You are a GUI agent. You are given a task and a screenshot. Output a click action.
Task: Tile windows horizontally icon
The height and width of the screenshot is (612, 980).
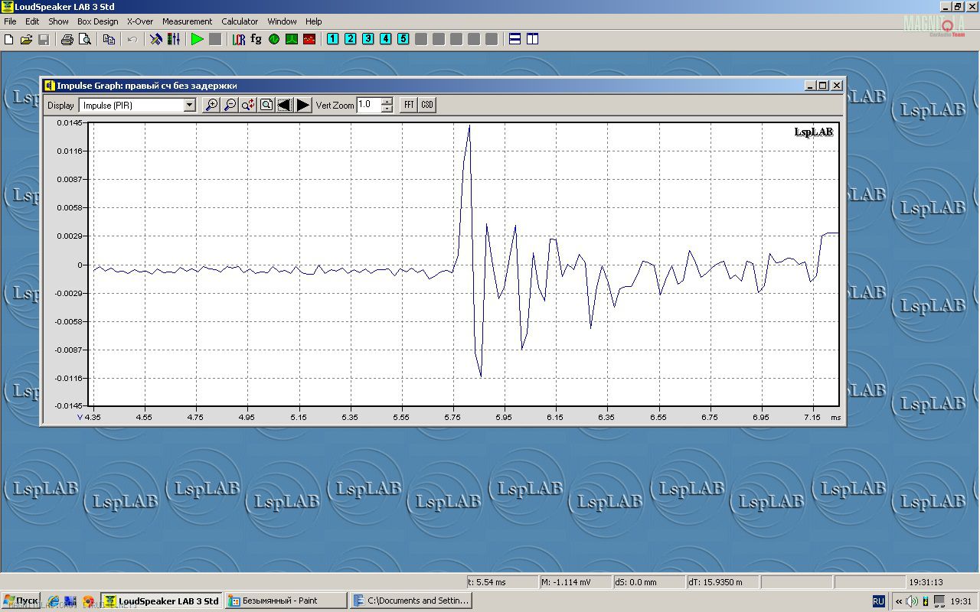pyautogui.click(x=514, y=39)
